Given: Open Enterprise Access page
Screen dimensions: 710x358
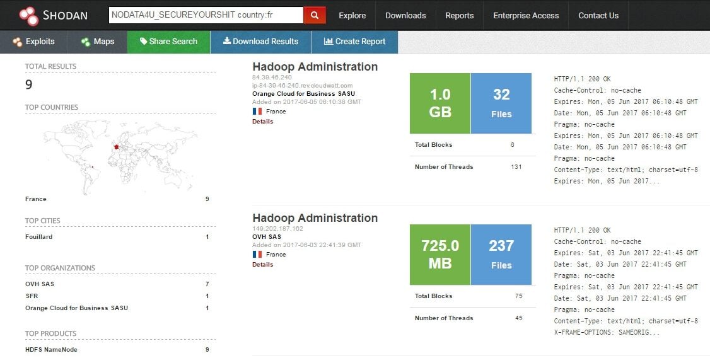Looking at the screenshot, I should (x=526, y=15).
